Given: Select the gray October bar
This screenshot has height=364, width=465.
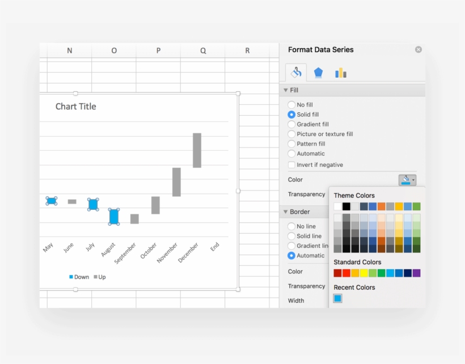Looking at the screenshot, I should pos(155,205).
